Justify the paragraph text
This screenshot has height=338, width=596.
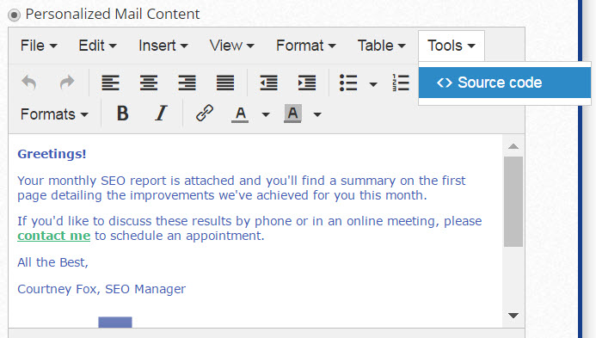point(225,83)
